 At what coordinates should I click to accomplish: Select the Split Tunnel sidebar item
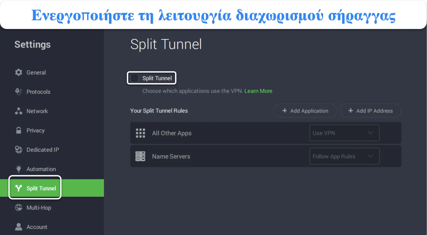52,188
